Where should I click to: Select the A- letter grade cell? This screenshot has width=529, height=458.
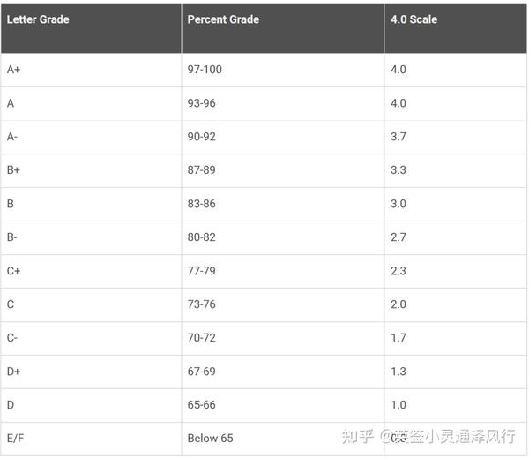[x=12, y=137]
